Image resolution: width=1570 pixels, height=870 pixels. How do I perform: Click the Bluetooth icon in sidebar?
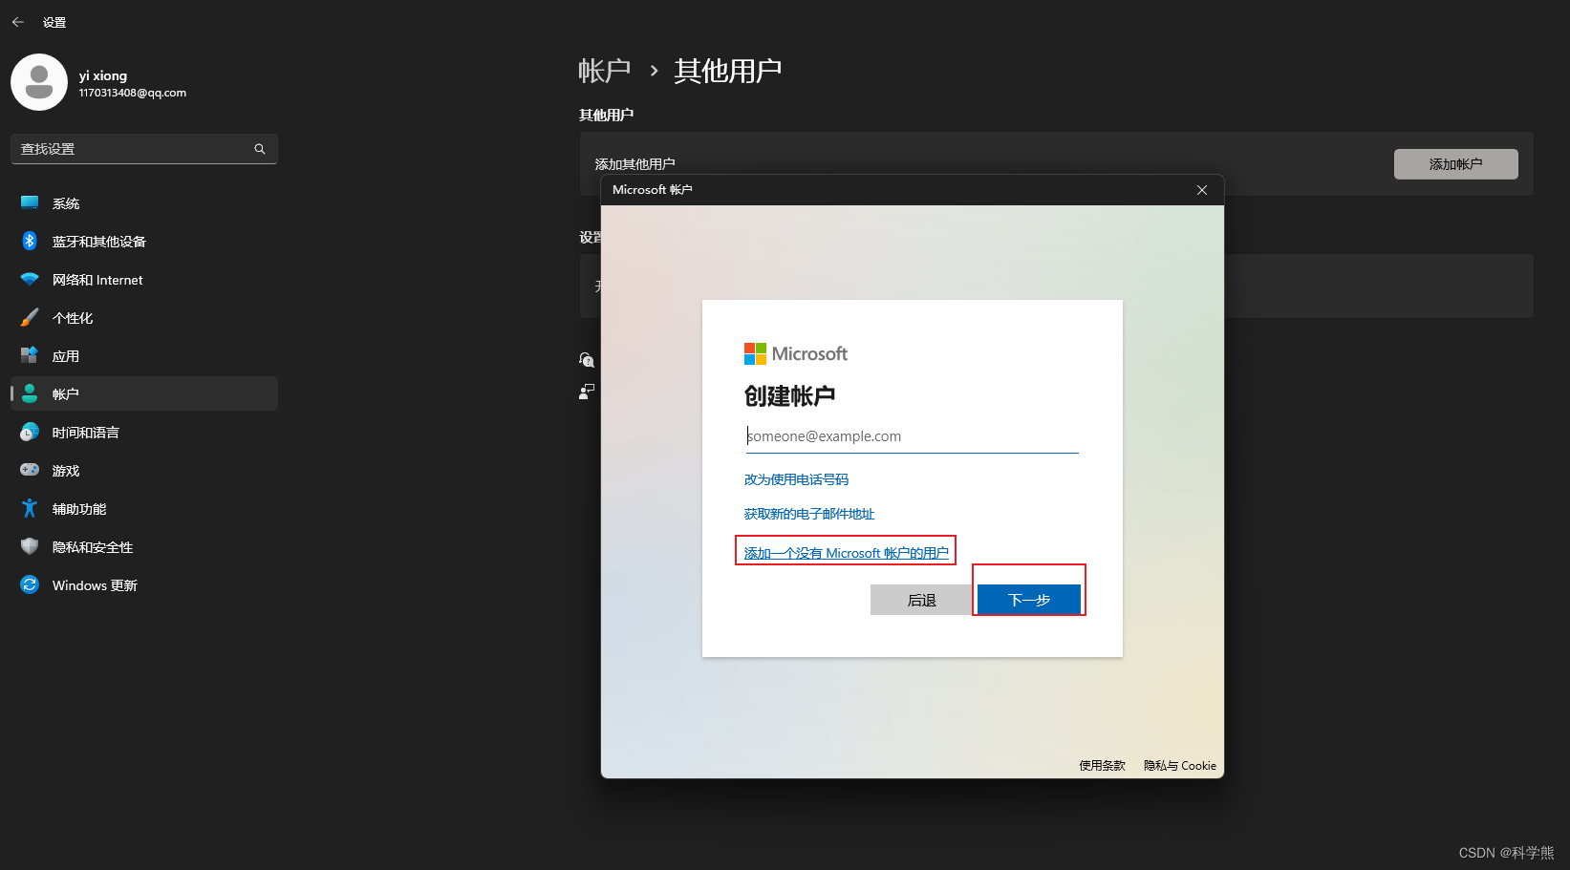(30, 241)
